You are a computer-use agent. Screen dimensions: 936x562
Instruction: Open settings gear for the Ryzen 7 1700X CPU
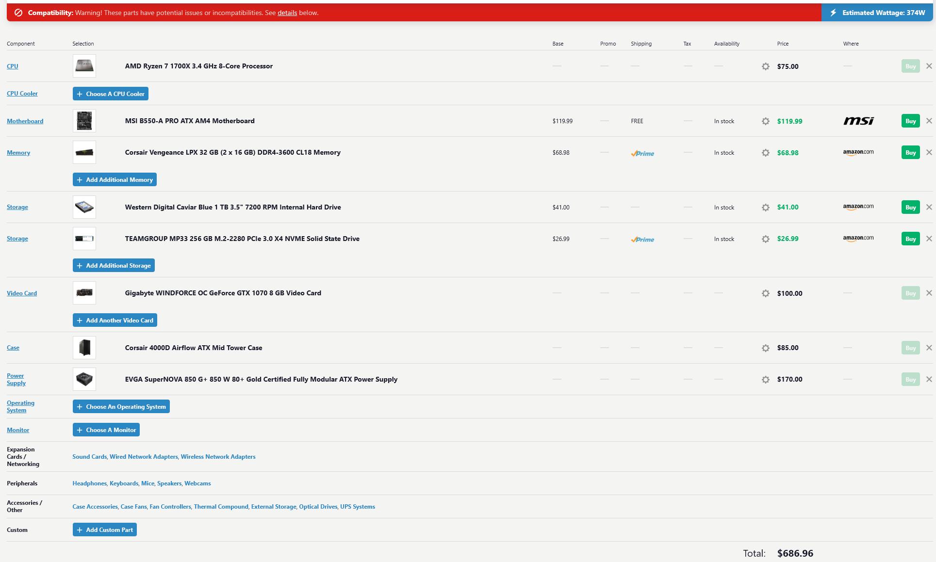click(765, 66)
